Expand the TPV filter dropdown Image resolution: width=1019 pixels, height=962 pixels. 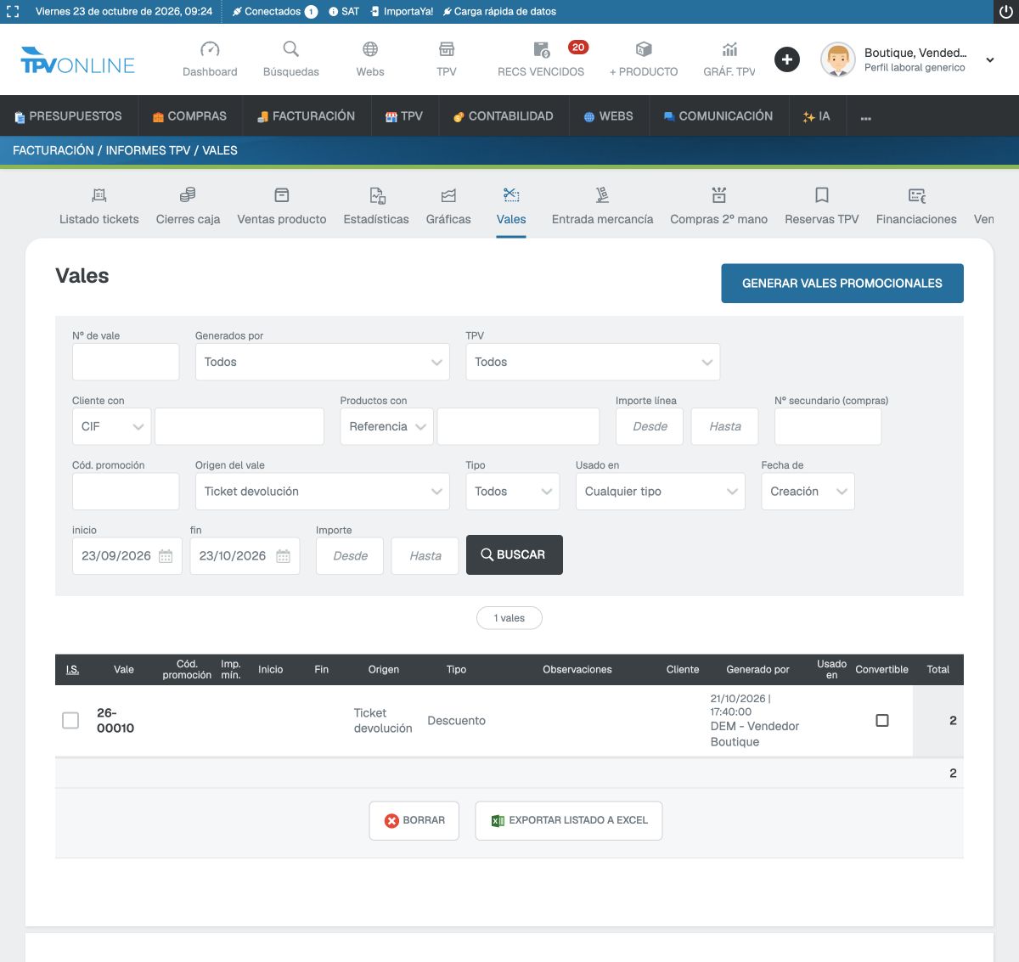click(593, 362)
